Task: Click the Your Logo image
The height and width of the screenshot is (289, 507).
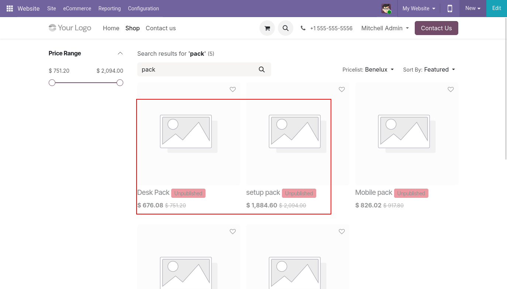Action: [x=70, y=28]
